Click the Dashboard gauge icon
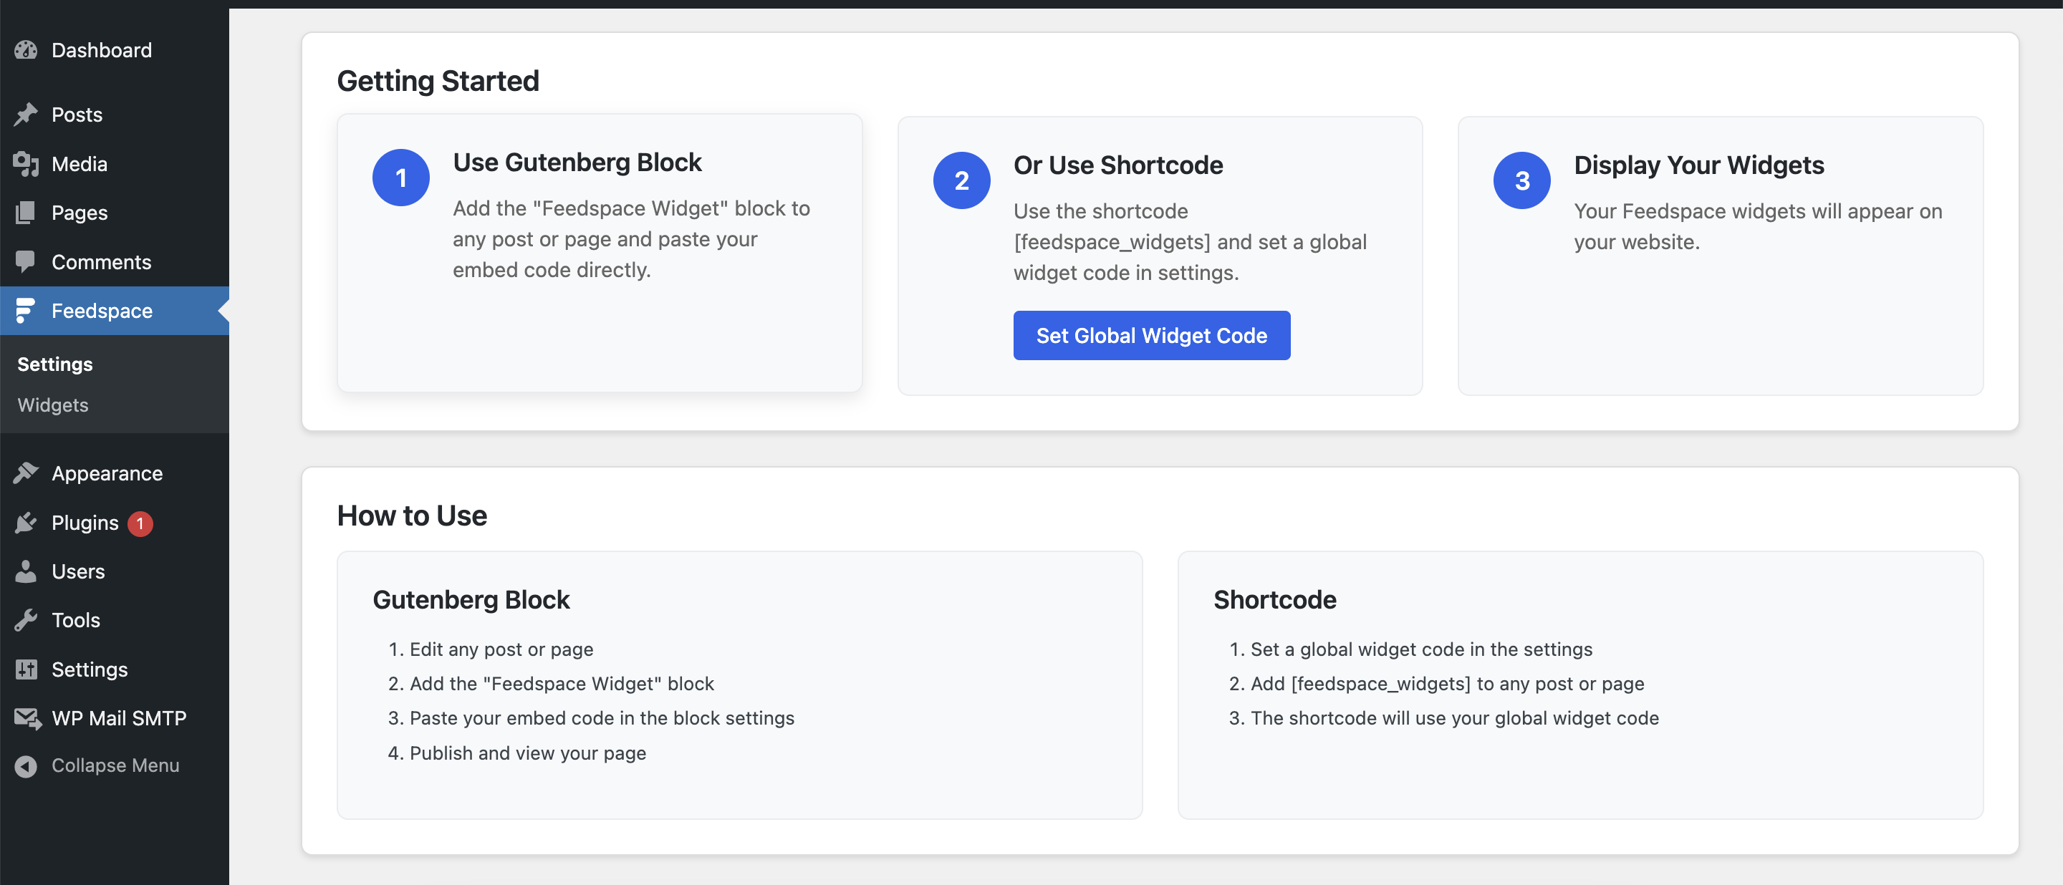This screenshot has height=885, width=2063. pos(26,50)
